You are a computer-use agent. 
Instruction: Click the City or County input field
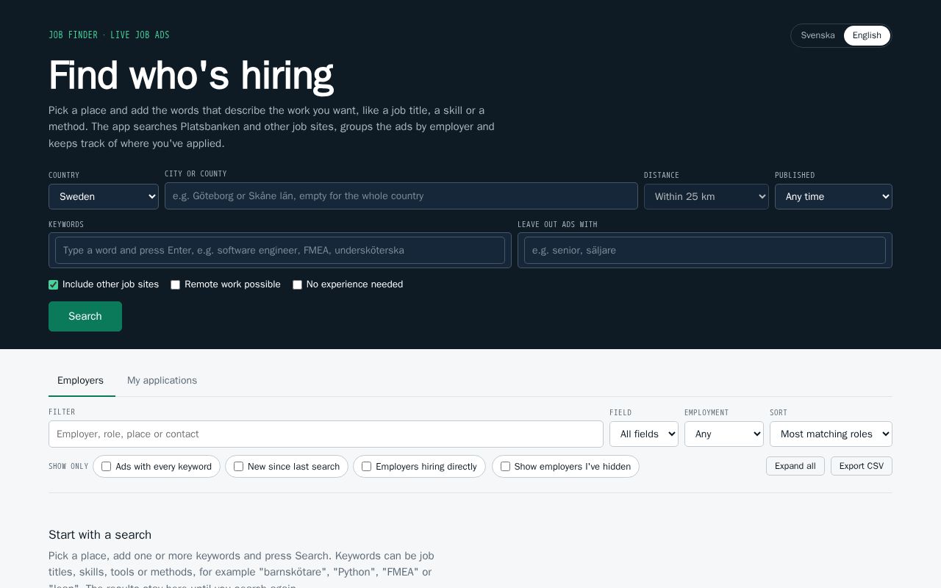coord(401,196)
